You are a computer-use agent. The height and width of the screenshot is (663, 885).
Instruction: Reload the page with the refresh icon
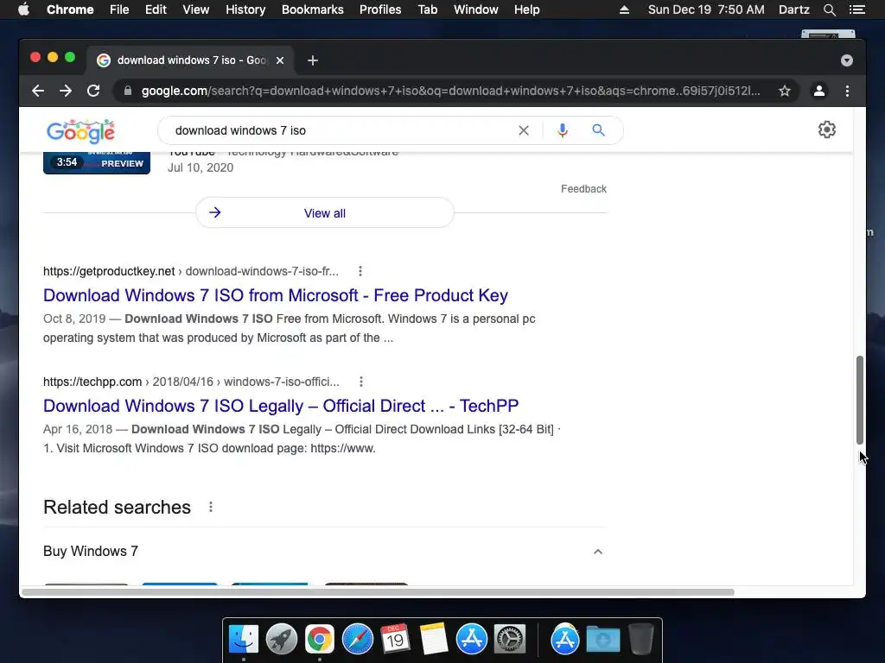pos(93,91)
